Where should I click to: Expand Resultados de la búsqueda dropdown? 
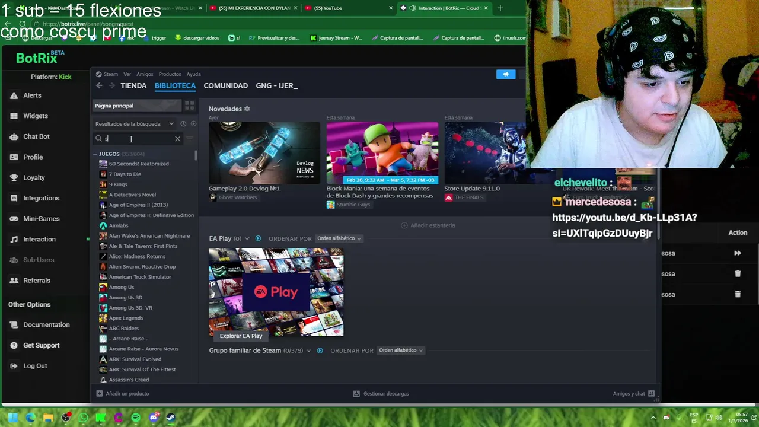(x=134, y=124)
